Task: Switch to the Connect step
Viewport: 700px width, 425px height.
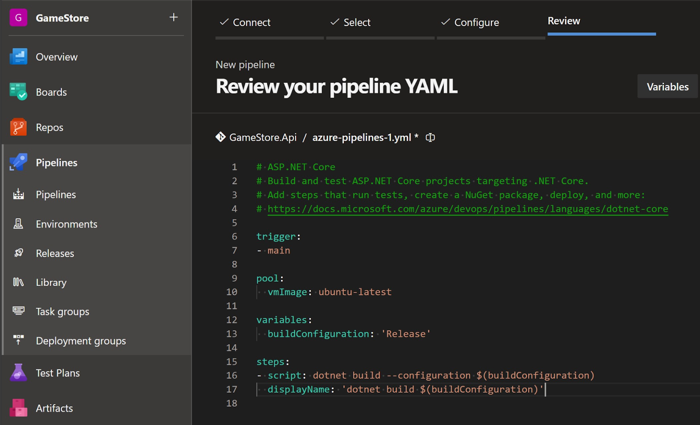Action: [x=252, y=22]
